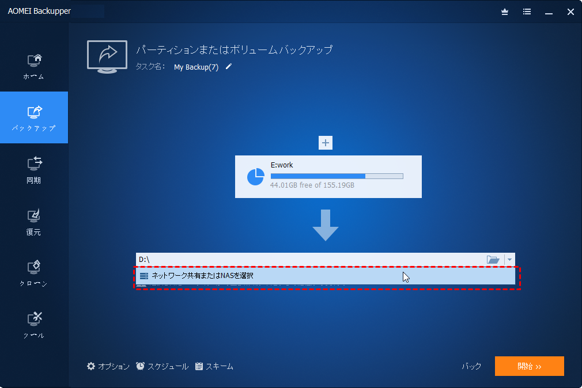Viewport: 582px width, 388px height.
Task: Select the E:work source partition card
Action: [x=328, y=177]
